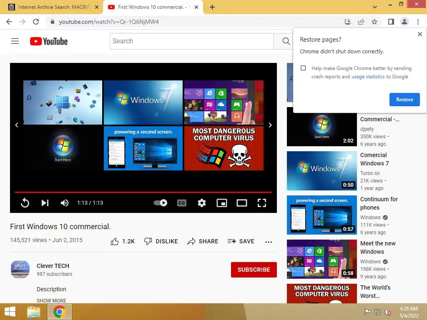
Task: Go back in browser history
Action: click(x=9, y=22)
